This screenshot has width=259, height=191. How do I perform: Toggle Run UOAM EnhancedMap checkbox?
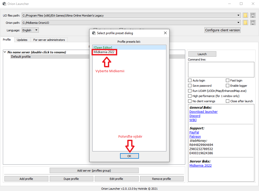(x=190, y=91)
